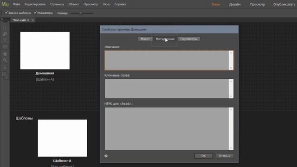
Task: Select the Hand tool
Action: pos(5,54)
